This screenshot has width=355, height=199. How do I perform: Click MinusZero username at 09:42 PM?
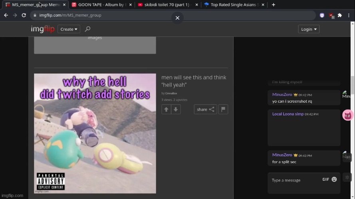[x=282, y=95]
